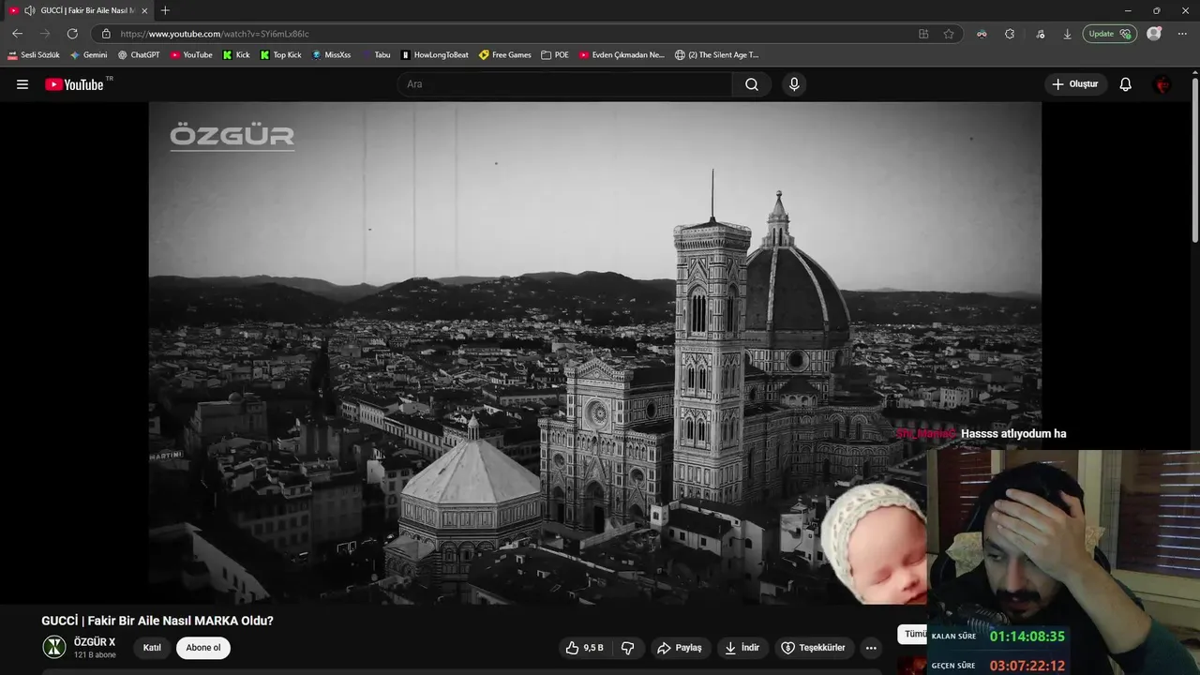The height and width of the screenshot is (675, 1200).
Task: Click the 121 B abone subscriber count
Action: pyautogui.click(x=95, y=655)
